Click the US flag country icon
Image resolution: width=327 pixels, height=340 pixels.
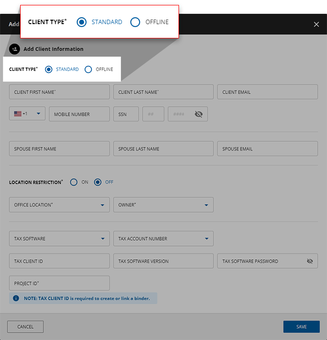18,114
